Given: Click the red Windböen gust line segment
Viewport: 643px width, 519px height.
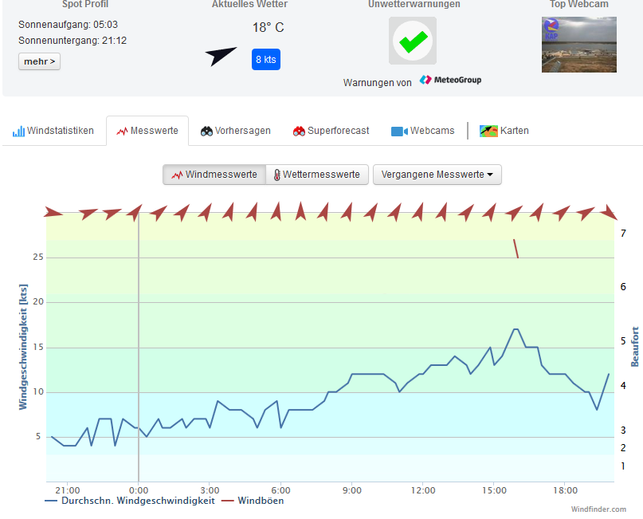Looking at the screenshot, I should 516,249.
